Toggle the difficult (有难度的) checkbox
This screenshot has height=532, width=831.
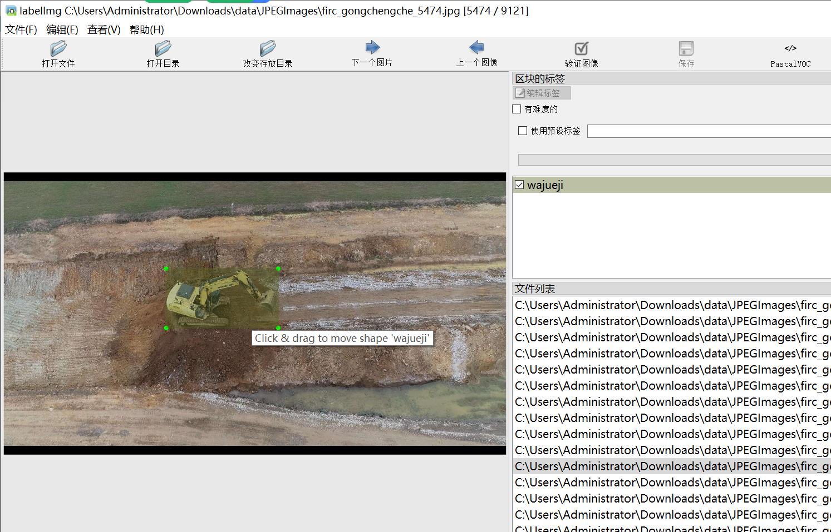517,109
